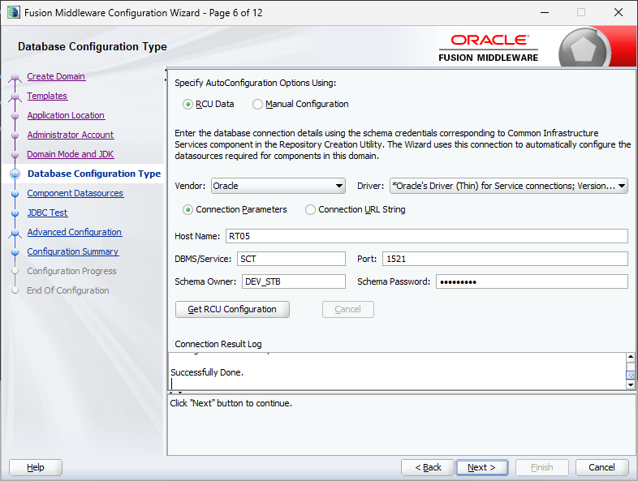Click the Help button
Screen dimensions: 638x481
click(36, 467)
